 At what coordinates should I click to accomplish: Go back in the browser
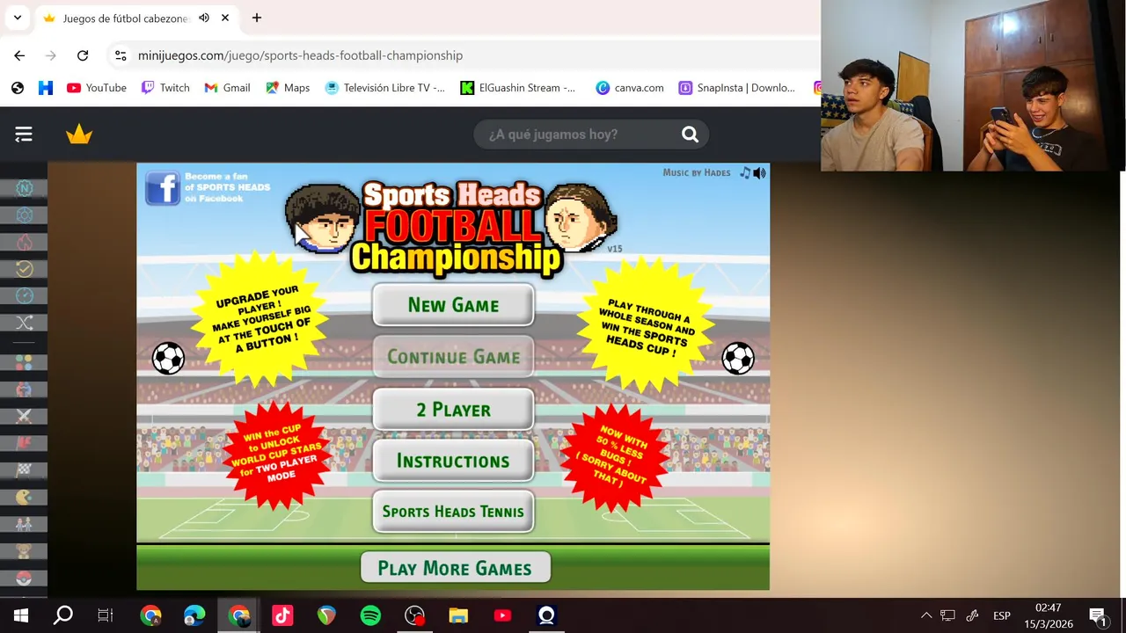[x=19, y=55]
